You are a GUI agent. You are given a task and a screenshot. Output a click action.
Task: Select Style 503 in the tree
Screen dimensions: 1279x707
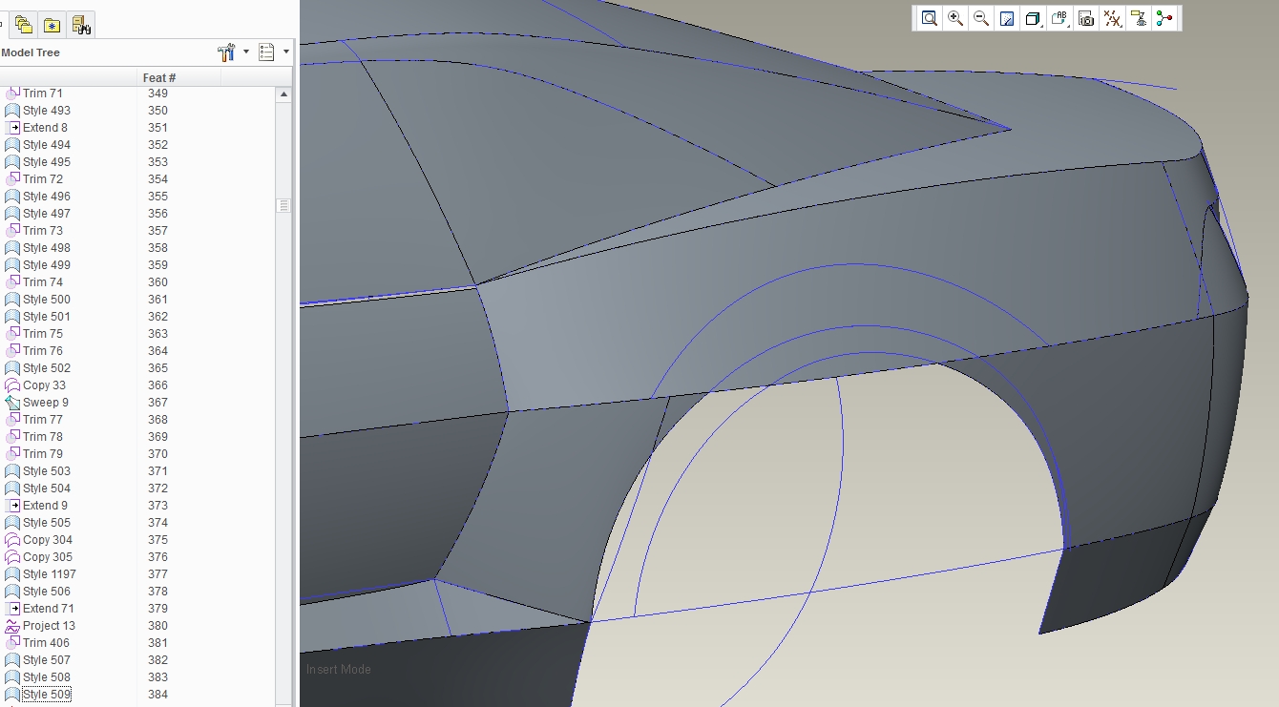pos(47,471)
